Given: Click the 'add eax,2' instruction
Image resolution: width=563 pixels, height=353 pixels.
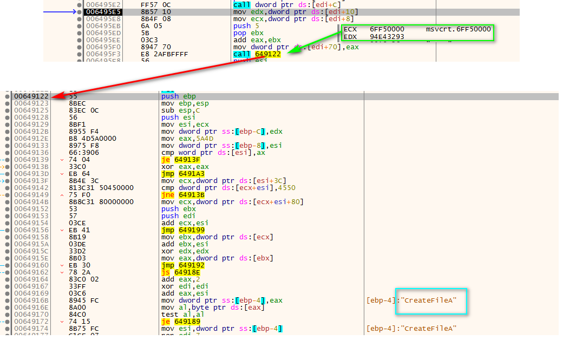Looking at the screenshot, I should [181, 279].
